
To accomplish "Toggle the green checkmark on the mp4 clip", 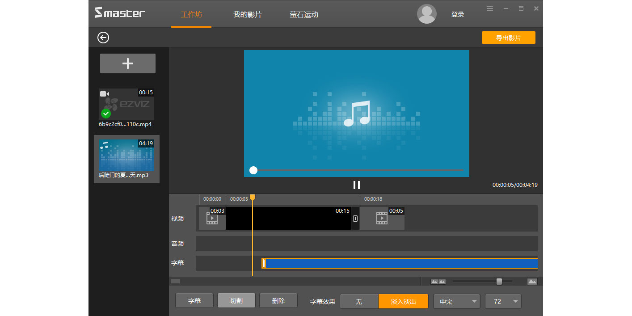I will (x=106, y=114).
